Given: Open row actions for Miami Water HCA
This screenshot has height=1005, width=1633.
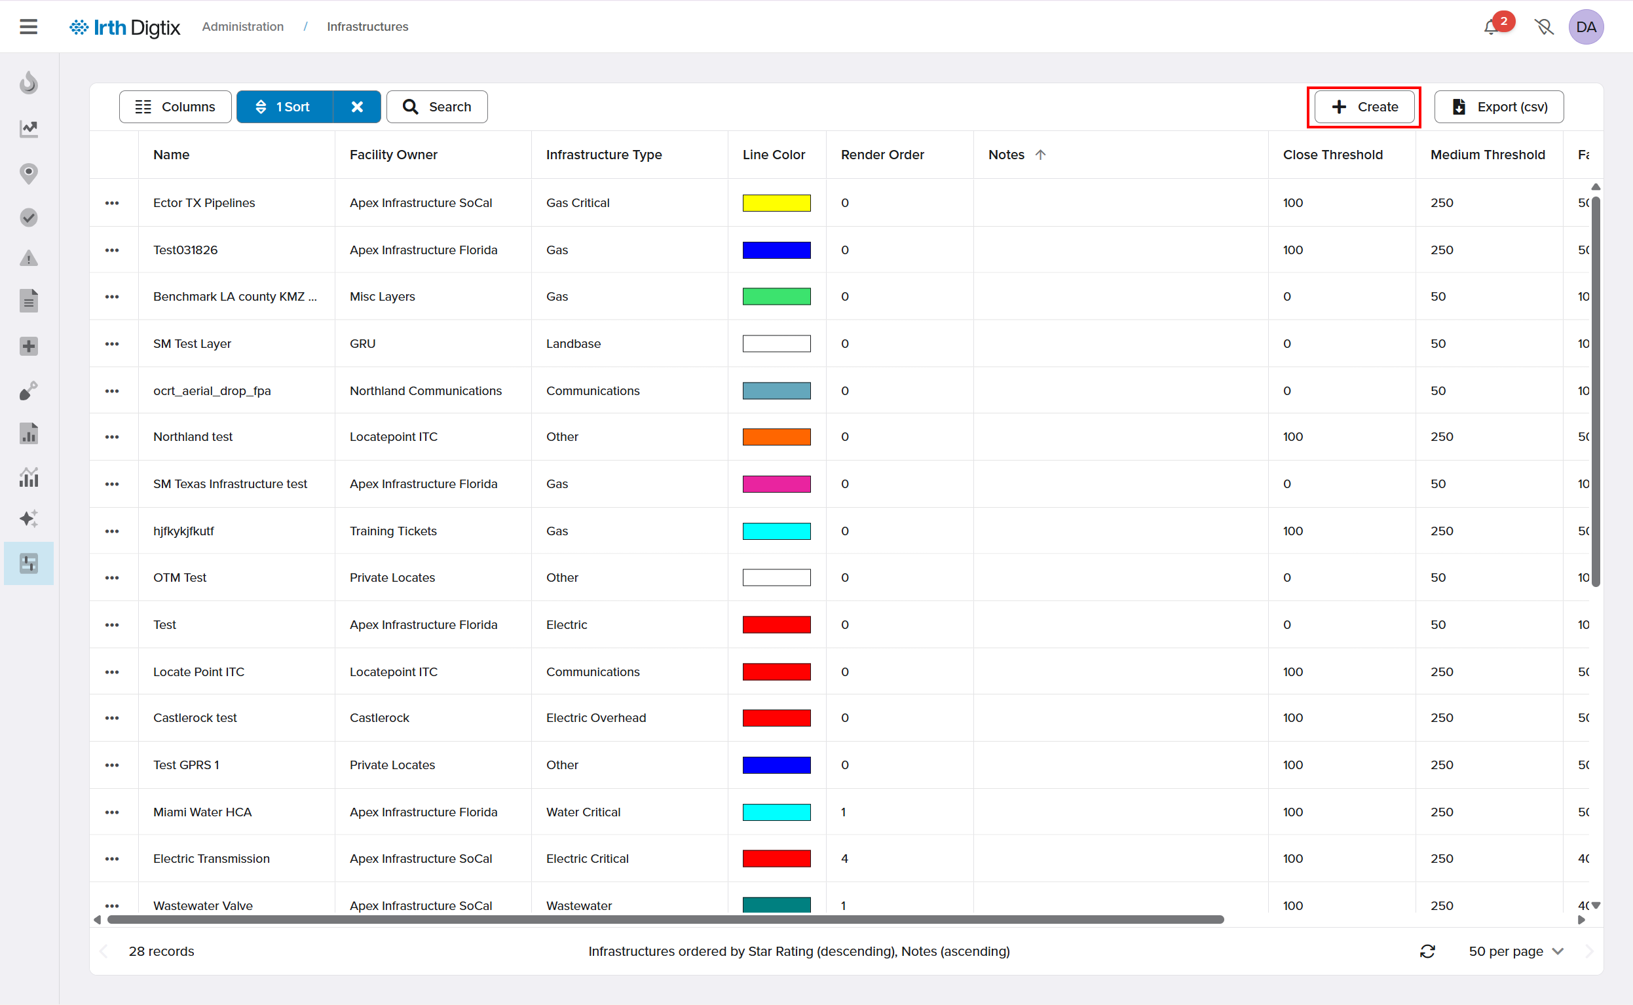Looking at the screenshot, I should pyautogui.click(x=112, y=812).
